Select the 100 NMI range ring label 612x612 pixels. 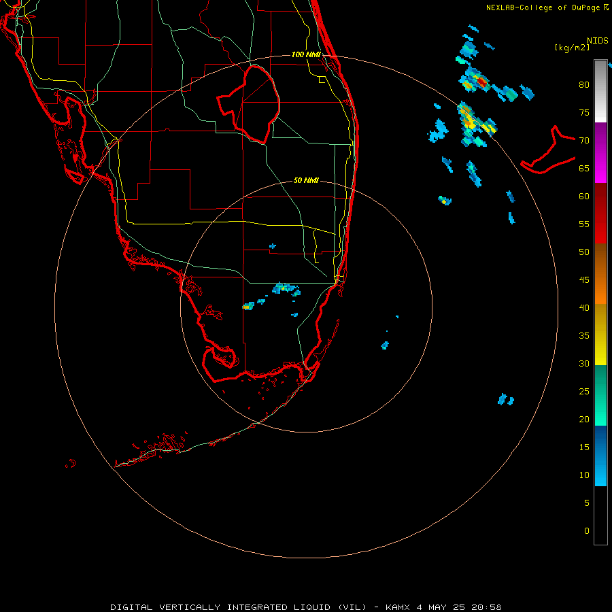pos(306,54)
